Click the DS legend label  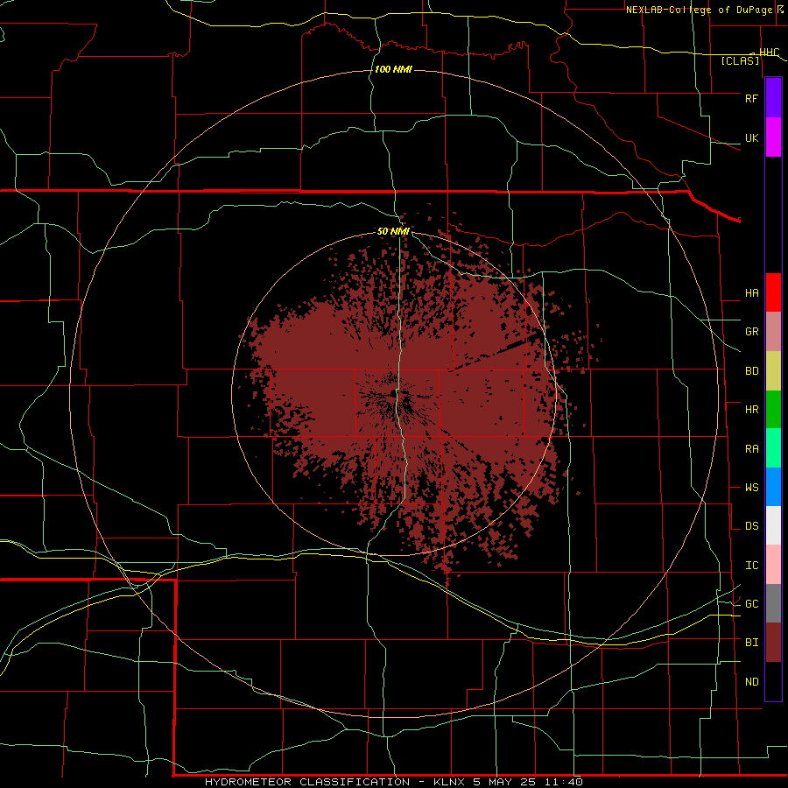click(x=751, y=526)
